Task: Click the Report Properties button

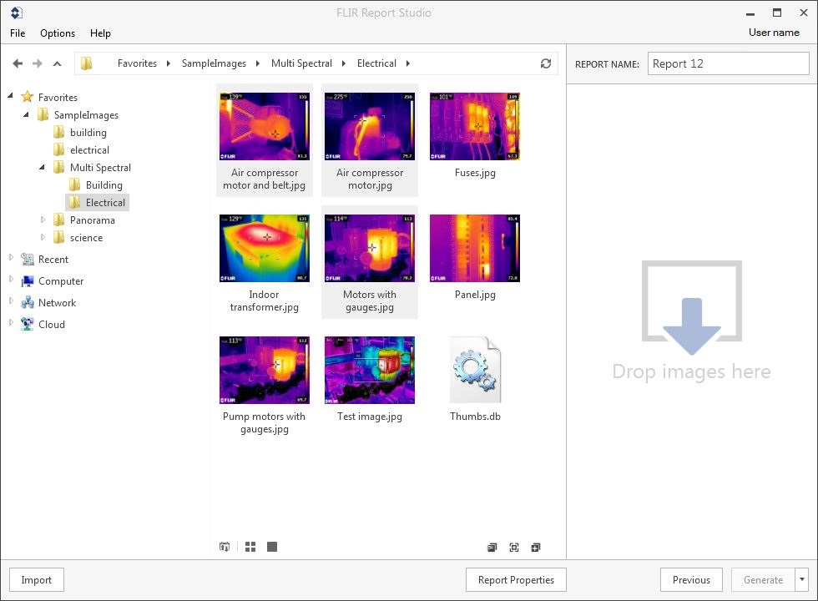Action: 516,580
